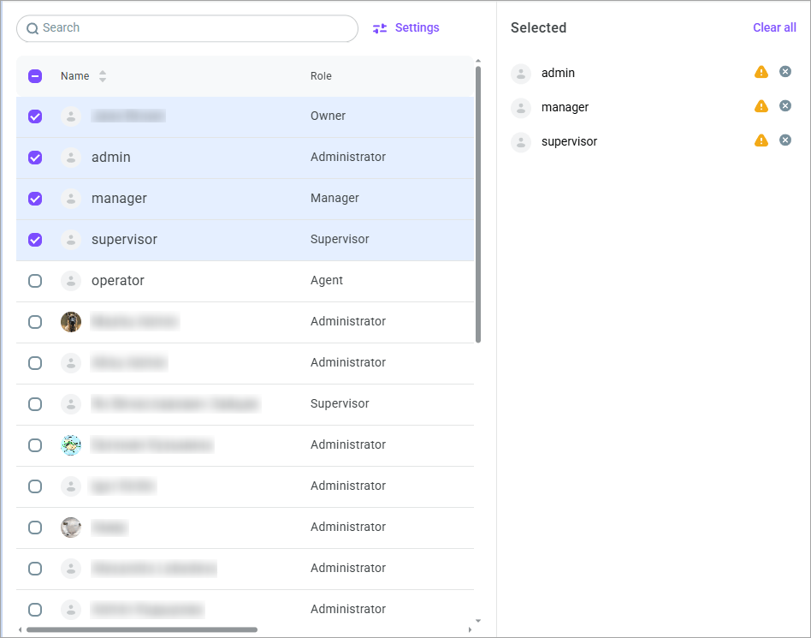Tick the checkbox beside the dog photo avatar

point(35,322)
